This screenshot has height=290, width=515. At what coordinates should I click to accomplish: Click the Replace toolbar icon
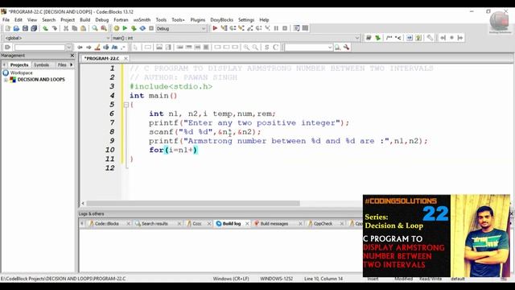pyautogui.click(x=104, y=29)
